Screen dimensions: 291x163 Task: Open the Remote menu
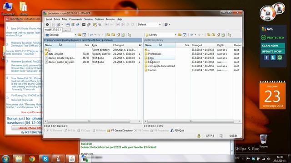click(x=110, y=19)
